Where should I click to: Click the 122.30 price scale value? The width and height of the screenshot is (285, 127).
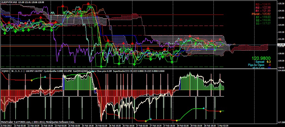281,32
